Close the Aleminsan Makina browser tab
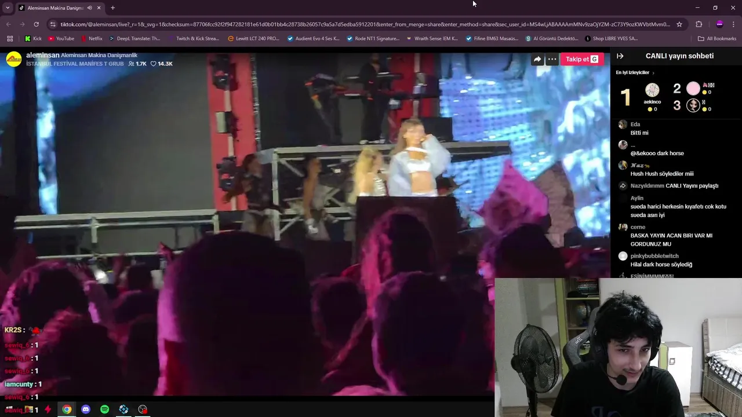Image resolution: width=742 pixels, height=417 pixels. tap(99, 8)
